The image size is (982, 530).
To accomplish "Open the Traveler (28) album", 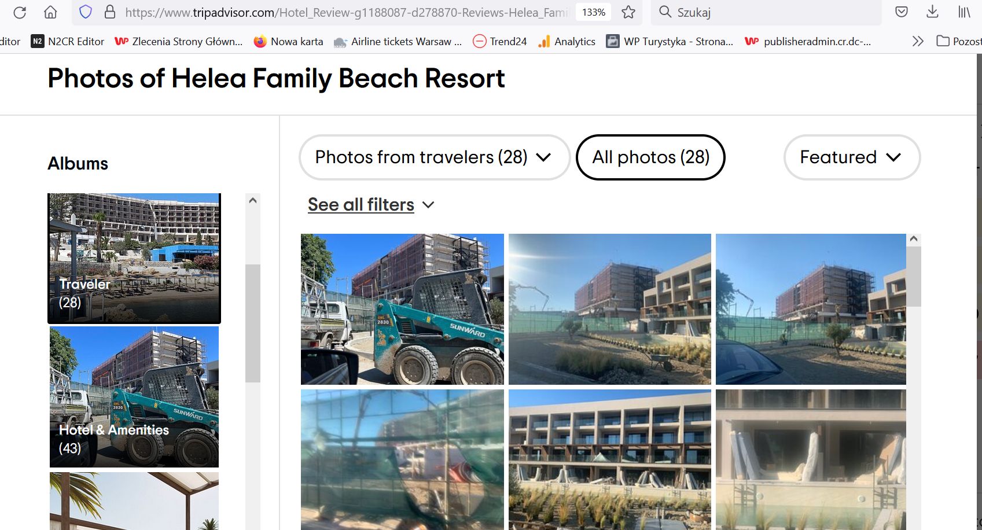I will coord(134,258).
